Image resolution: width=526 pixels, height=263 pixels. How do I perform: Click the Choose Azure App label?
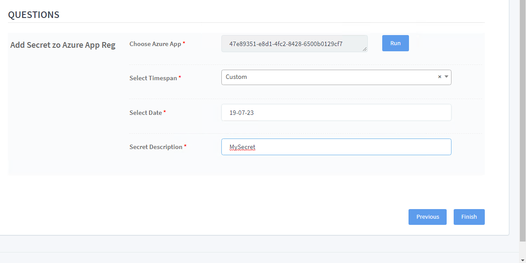pyautogui.click(x=155, y=44)
